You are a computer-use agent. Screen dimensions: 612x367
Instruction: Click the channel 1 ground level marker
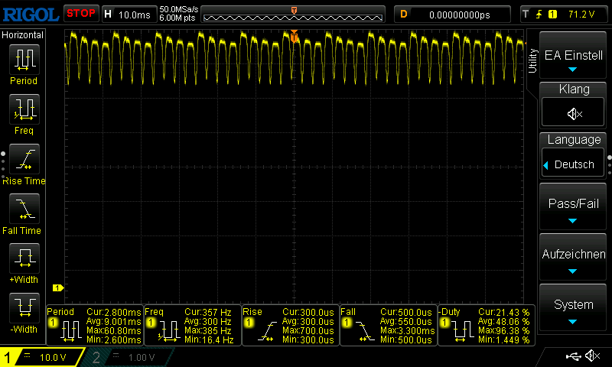pyautogui.click(x=57, y=287)
